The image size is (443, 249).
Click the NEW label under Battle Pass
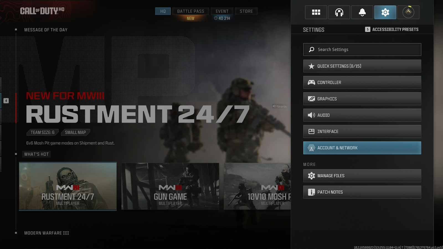[190, 18]
